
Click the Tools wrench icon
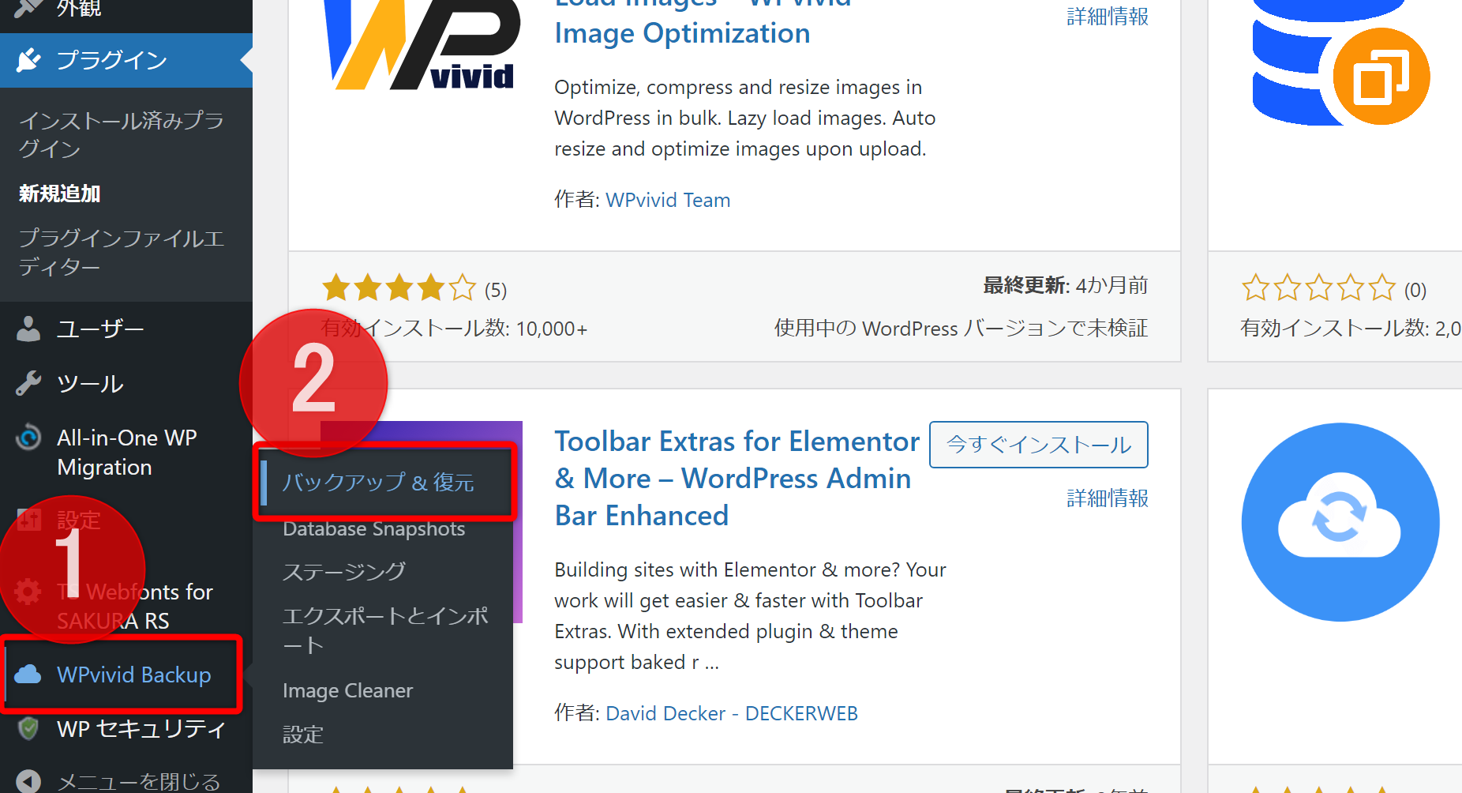(28, 384)
